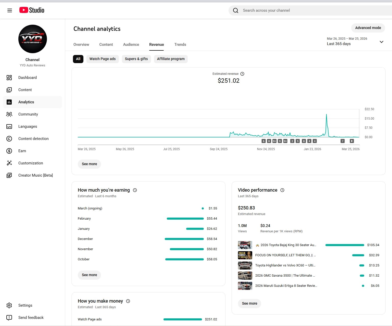Open the hamburger navigation menu
Viewport: 392px width, 326px height.
pos(10,10)
